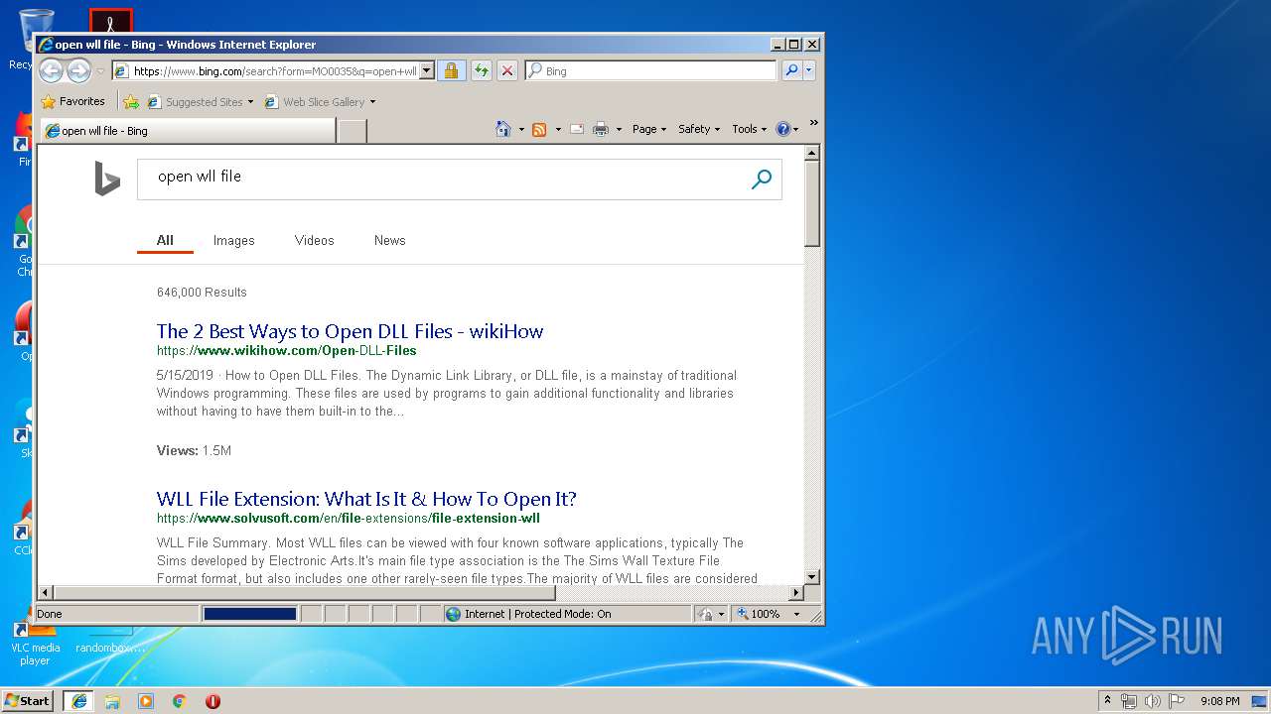
Task: Submit search with the teal magnifier icon
Action: 762,179
